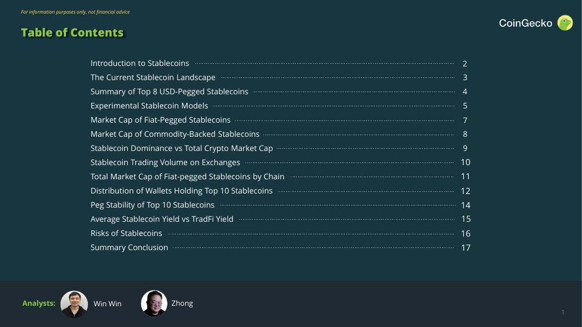Go to Stablecoin Dominance vs Total Crypto Market Cap
Viewport: 582px width, 327px height.
[x=182, y=148]
